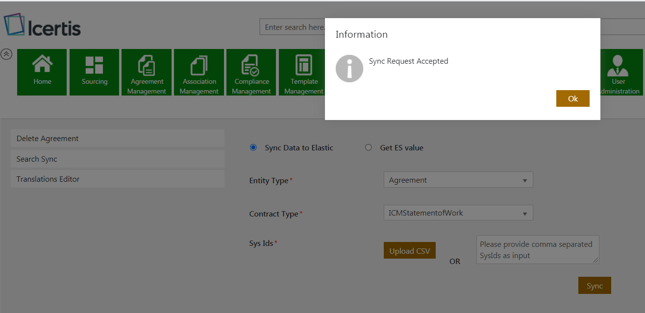Click the Sync button
The width and height of the screenshot is (645, 313).
(595, 286)
